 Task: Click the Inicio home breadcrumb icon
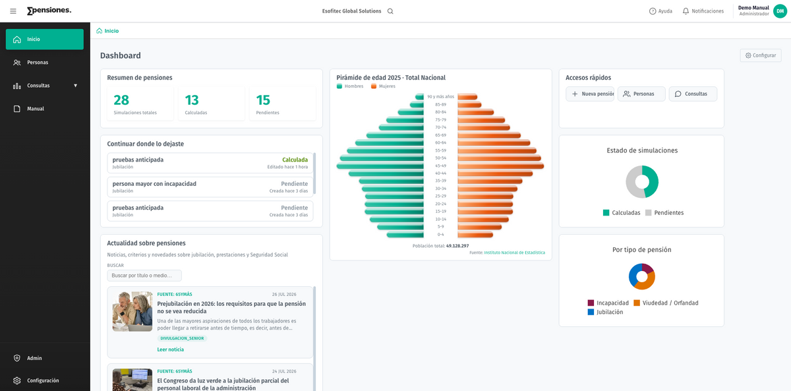pos(100,30)
